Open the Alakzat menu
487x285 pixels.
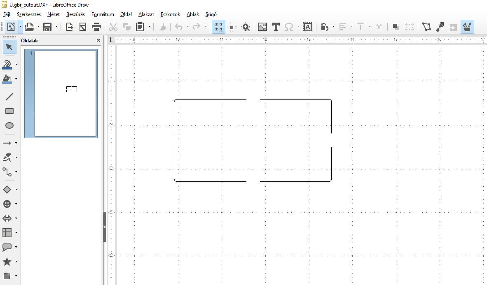146,14
